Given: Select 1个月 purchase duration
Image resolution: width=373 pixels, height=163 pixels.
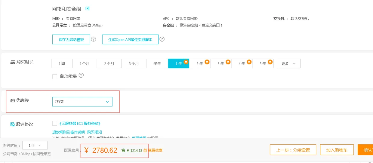Looking at the screenshot, I should [85, 63].
